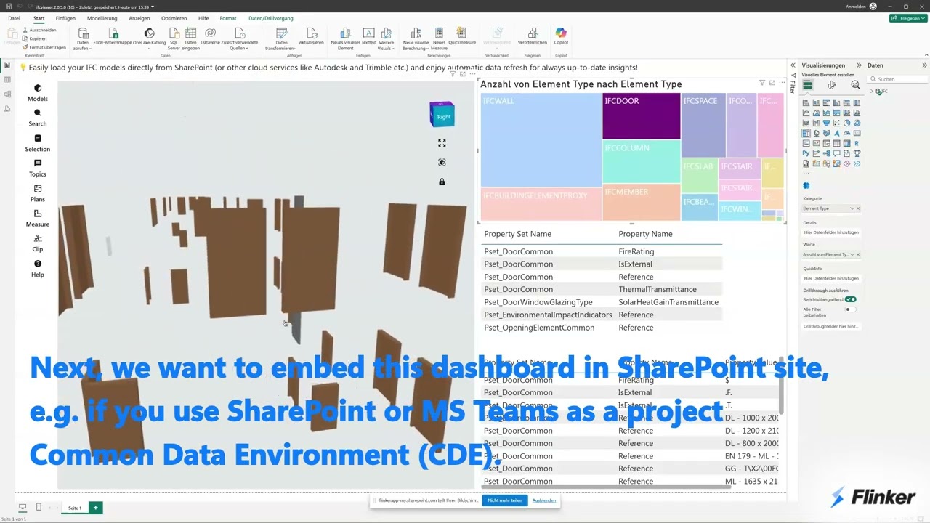The width and height of the screenshot is (930, 523).
Task: Expand the Filter pane
Action: point(793,65)
